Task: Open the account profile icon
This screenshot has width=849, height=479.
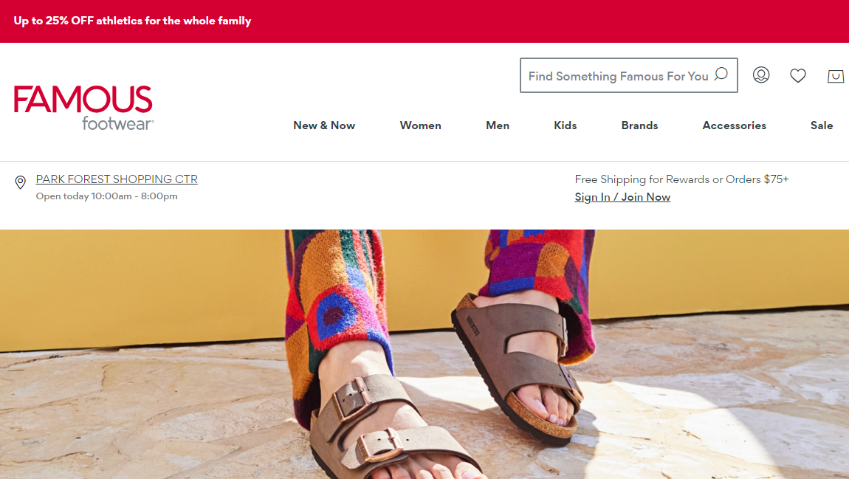Action: pyautogui.click(x=760, y=75)
